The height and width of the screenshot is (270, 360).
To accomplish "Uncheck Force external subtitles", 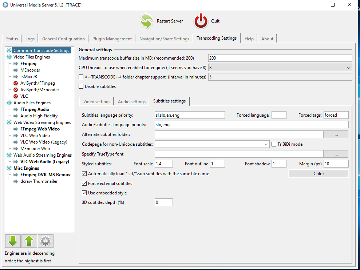I will pyautogui.click(x=84, y=184).
